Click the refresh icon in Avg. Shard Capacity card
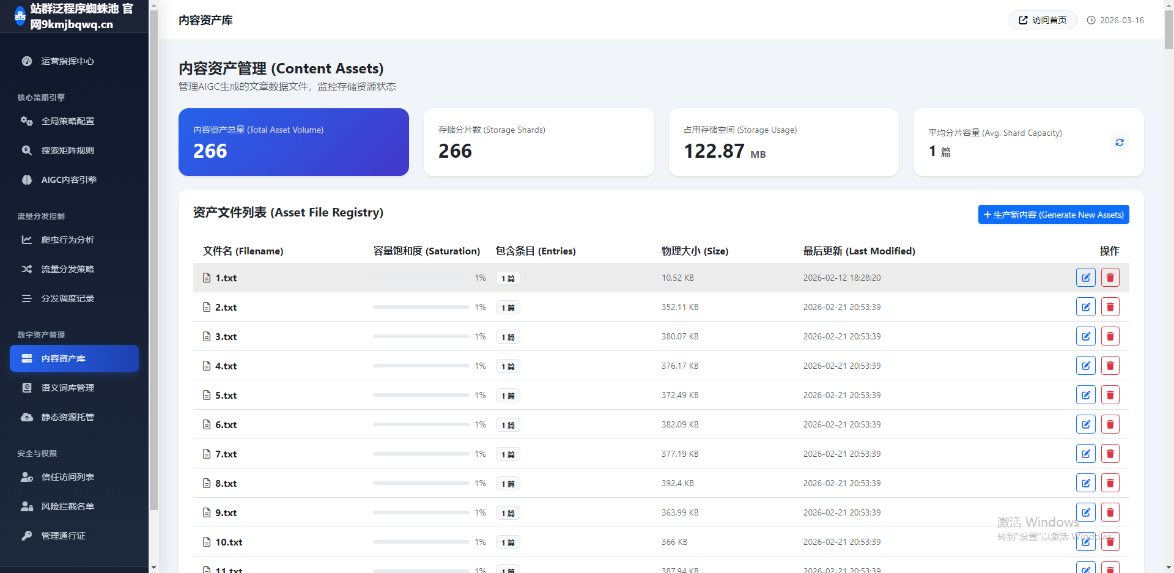 point(1119,142)
